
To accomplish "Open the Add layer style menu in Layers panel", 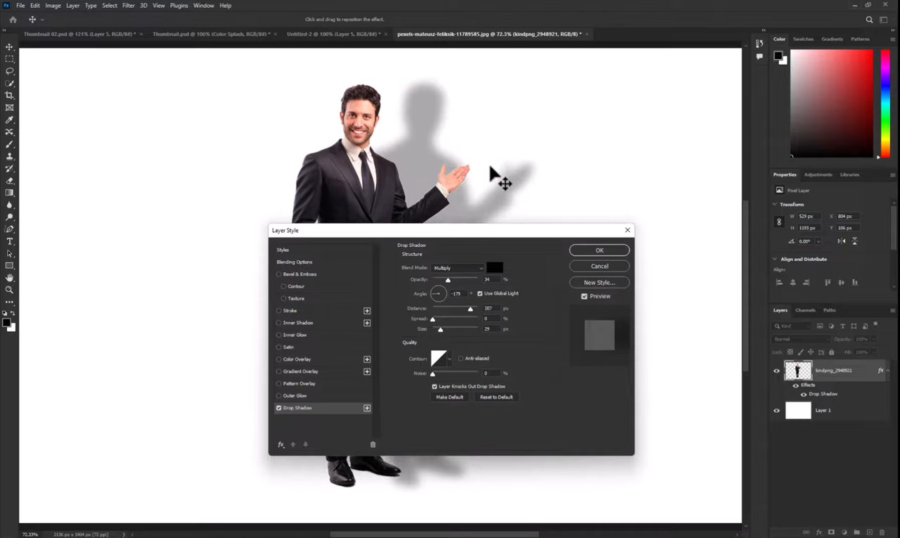I will (818, 532).
